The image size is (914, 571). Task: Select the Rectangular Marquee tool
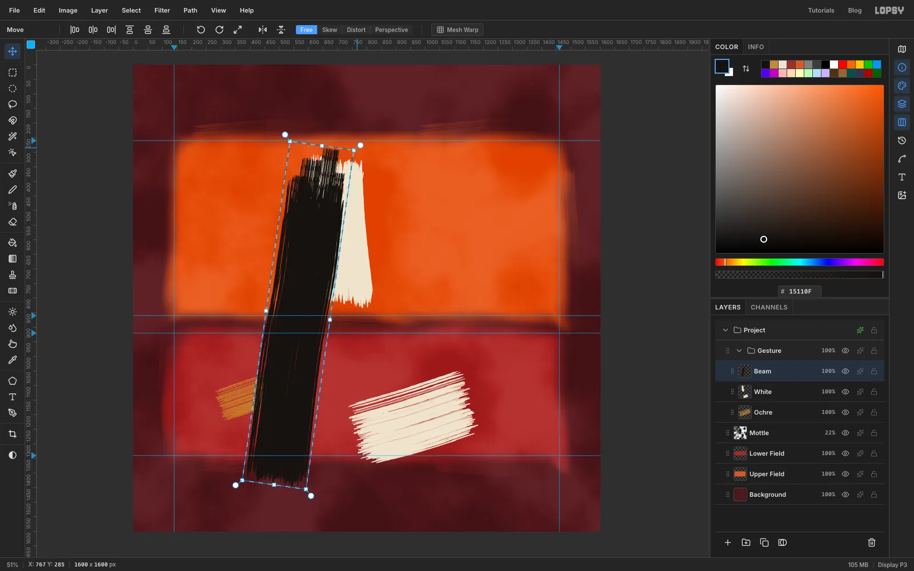tap(13, 73)
